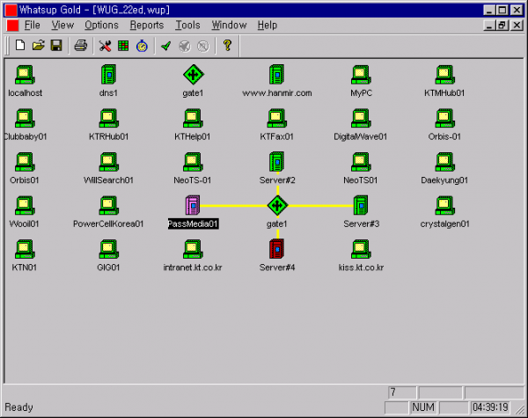Select the Daekyung01 workstation icon
This screenshot has width=528, height=418.
point(444,162)
